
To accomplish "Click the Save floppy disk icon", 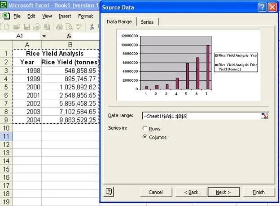I will (27, 27).
